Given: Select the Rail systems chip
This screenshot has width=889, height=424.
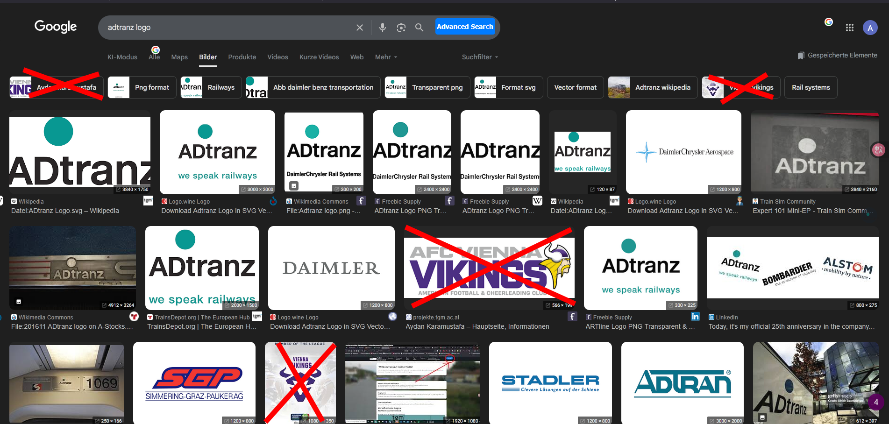Looking at the screenshot, I should pyautogui.click(x=811, y=87).
